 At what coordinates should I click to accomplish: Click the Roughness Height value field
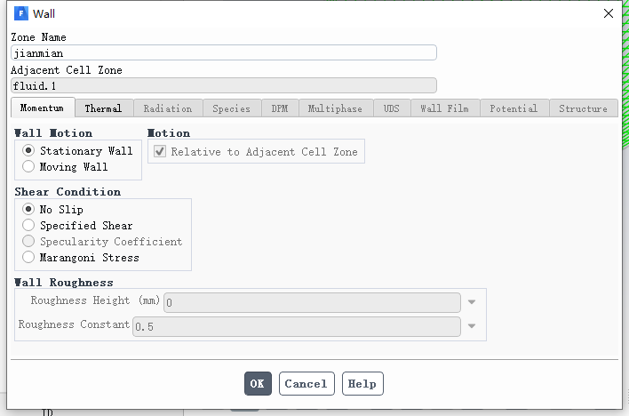[312, 302]
